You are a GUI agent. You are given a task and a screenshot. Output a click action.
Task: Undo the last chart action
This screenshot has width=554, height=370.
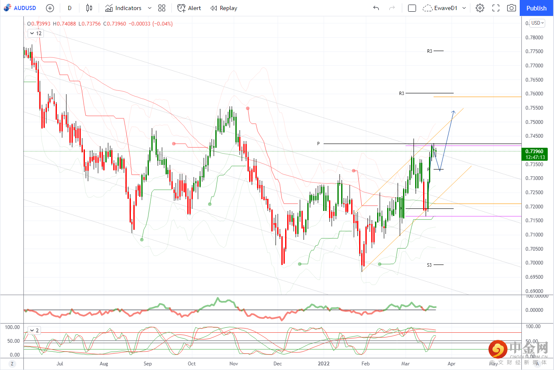(376, 8)
